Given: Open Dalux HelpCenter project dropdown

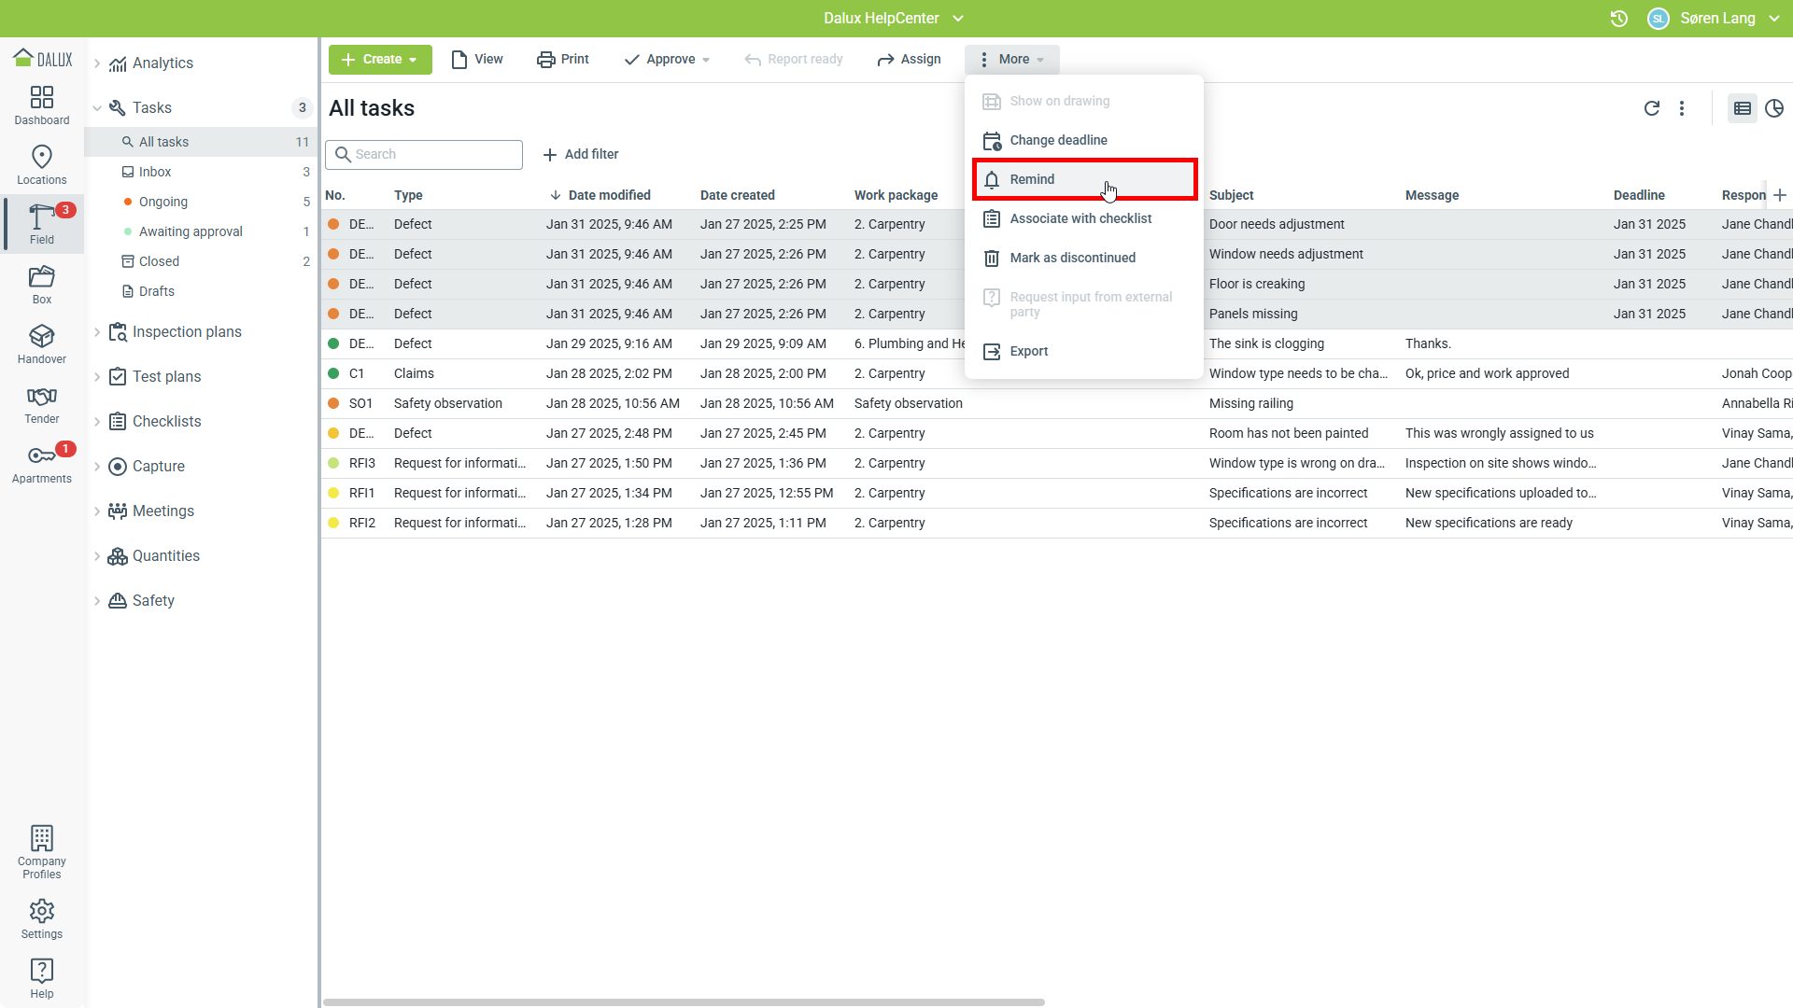Looking at the screenshot, I should pyautogui.click(x=894, y=19).
